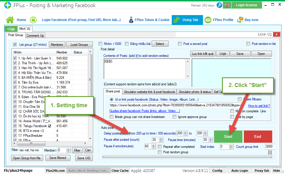Adjust the Start index spinner
285x174 pixels.
(x=231, y=147)
